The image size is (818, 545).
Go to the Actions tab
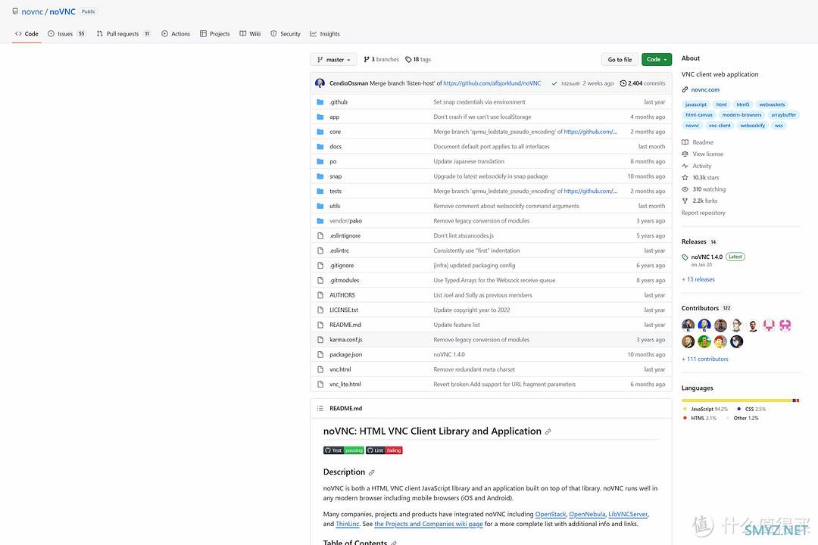pyautogui.click(x=176, y=34)
